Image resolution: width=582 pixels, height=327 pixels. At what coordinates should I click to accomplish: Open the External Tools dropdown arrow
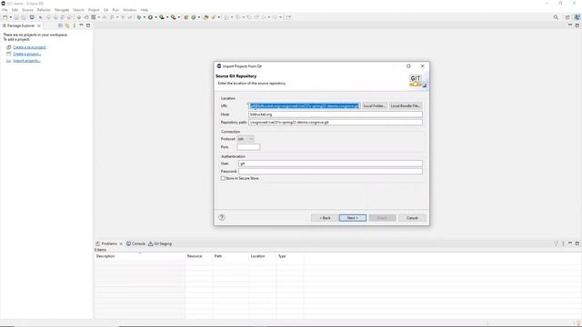(179, 17)
